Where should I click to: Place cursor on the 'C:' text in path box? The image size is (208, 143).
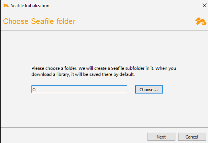point(34,90)
